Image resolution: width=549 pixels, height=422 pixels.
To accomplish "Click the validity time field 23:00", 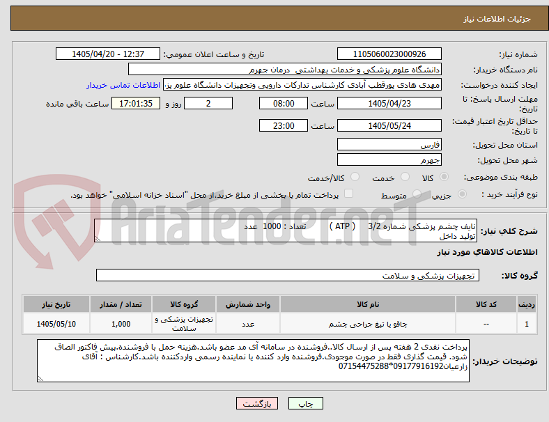I will coord(284,125).
